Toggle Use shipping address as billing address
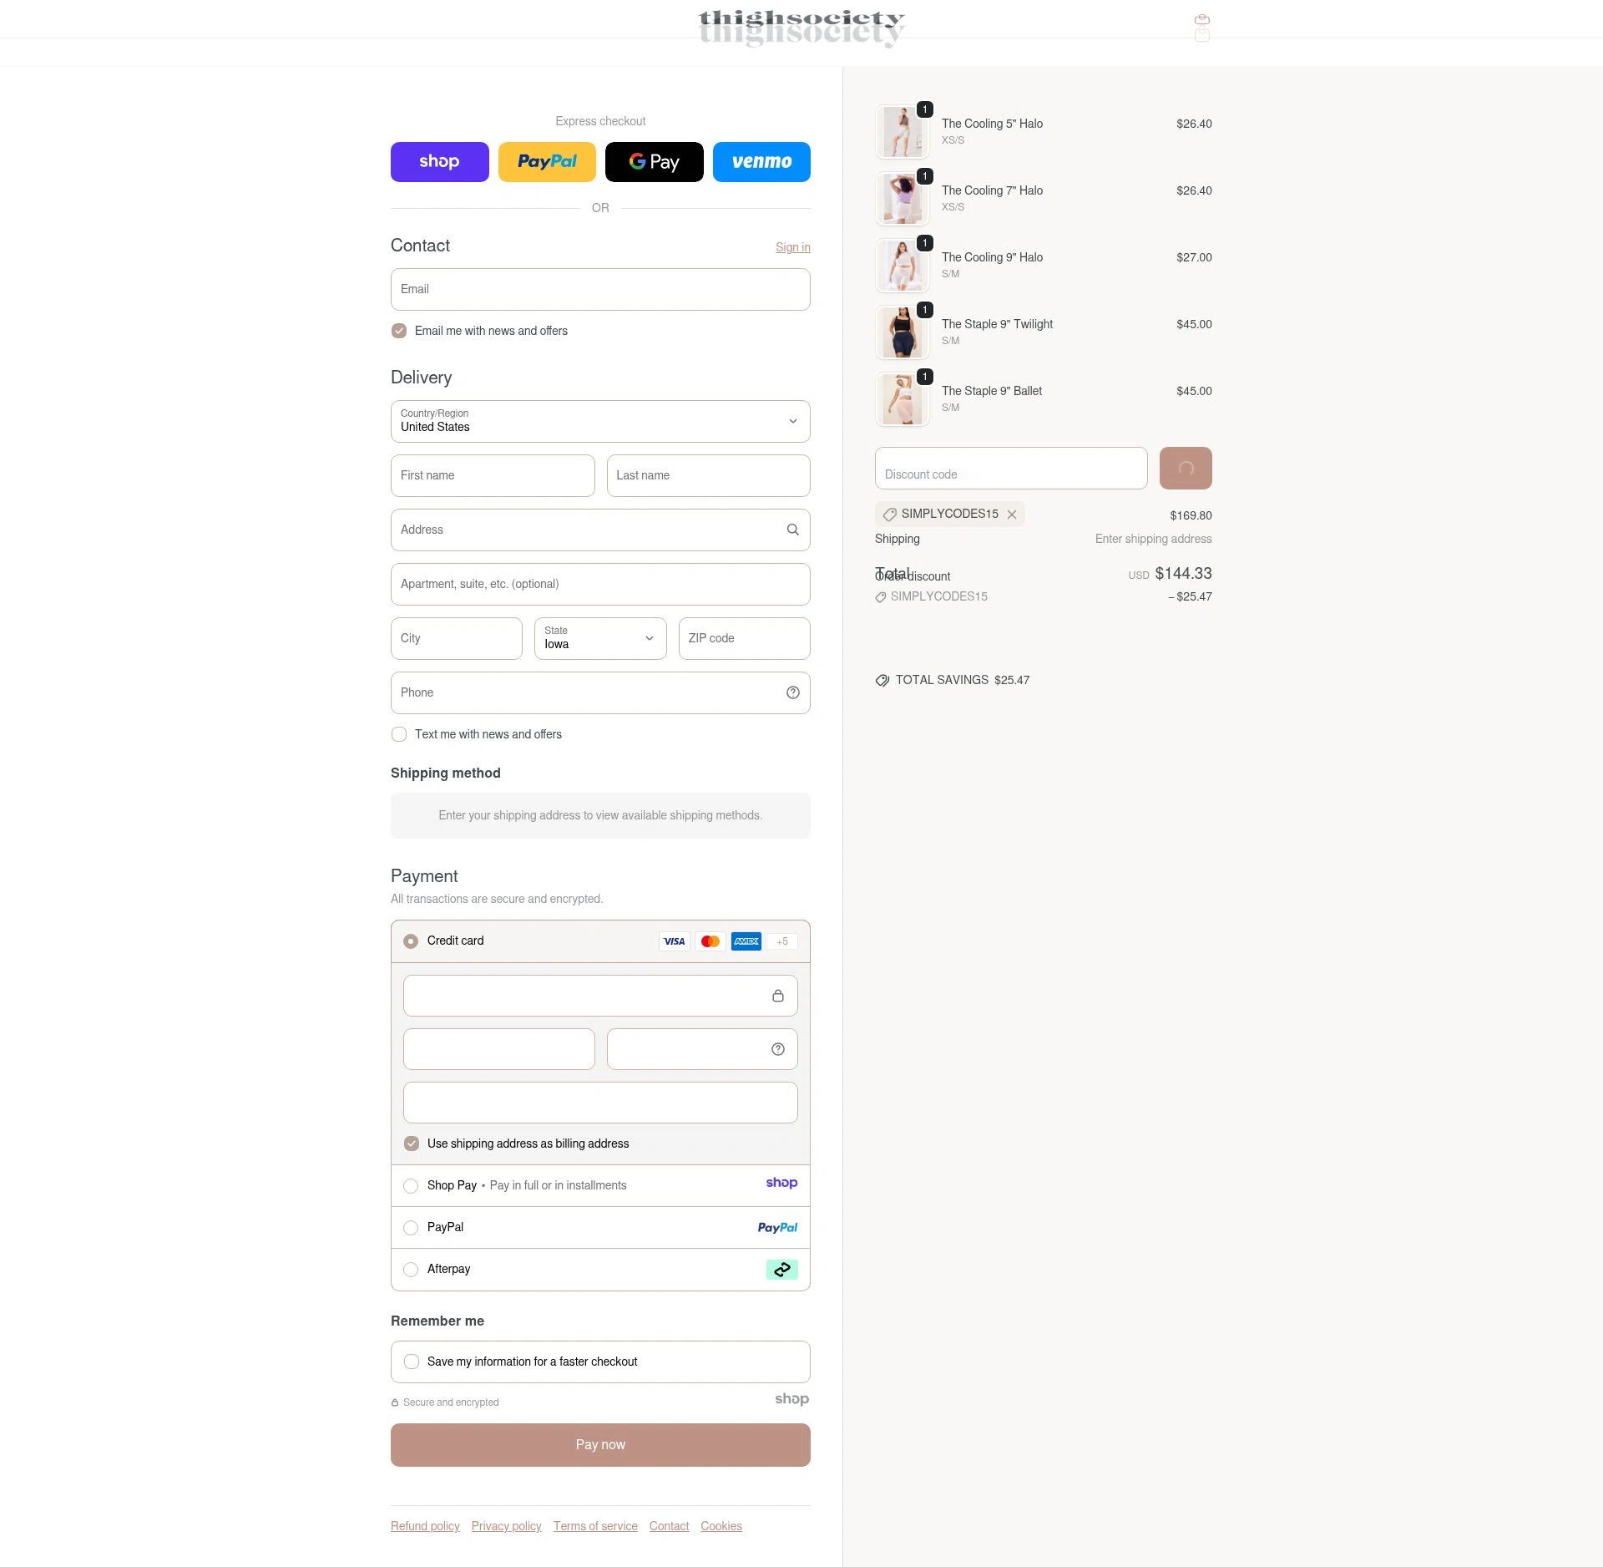 coord(412,1144)
